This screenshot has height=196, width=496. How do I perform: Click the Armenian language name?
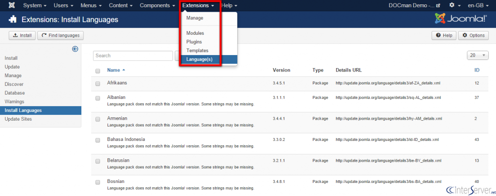117,118
